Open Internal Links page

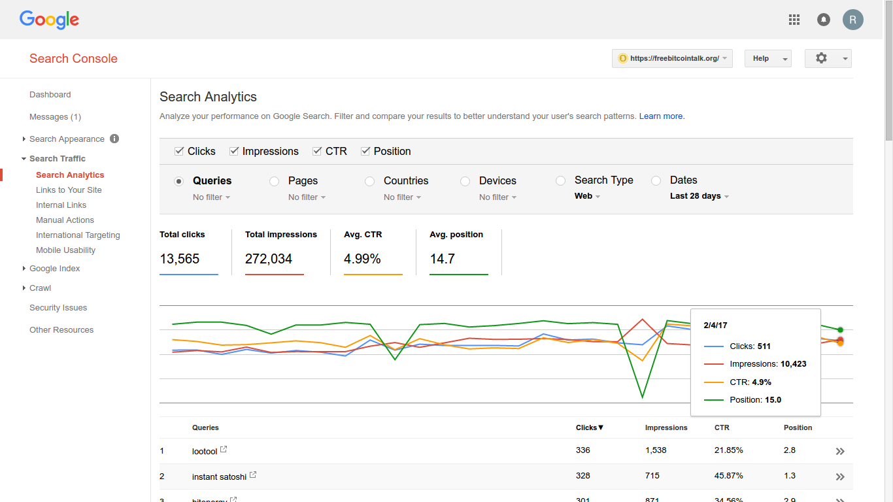click(61, 205)
